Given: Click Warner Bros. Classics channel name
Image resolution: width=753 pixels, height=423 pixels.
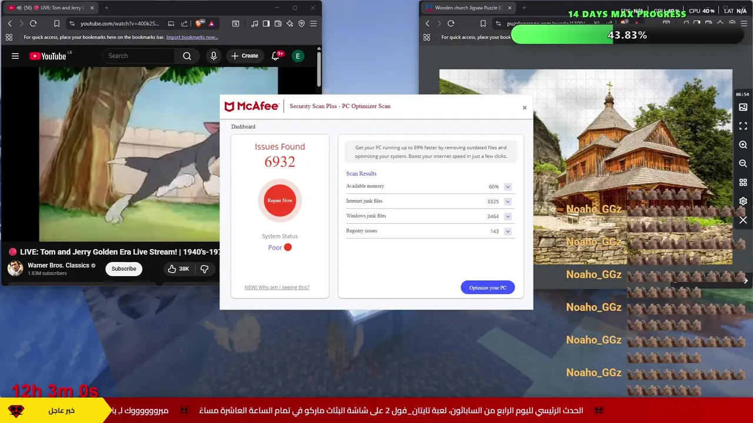Looking at the screenshot, I should [x=58, y=266].
